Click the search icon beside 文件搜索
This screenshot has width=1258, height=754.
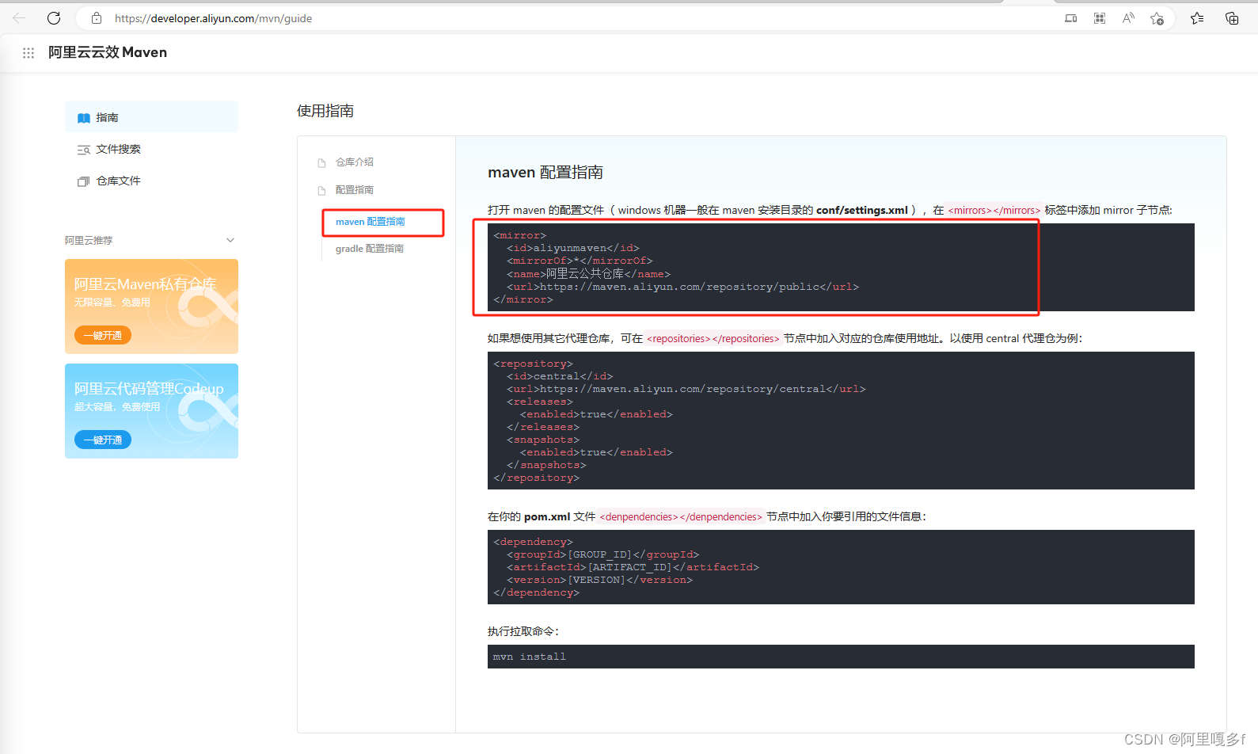[83, 150]
